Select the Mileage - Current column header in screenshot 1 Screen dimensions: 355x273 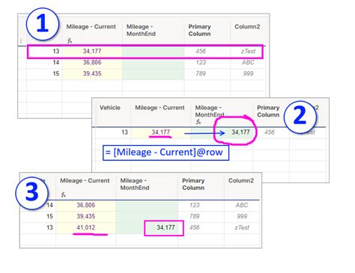click(91, 27)
